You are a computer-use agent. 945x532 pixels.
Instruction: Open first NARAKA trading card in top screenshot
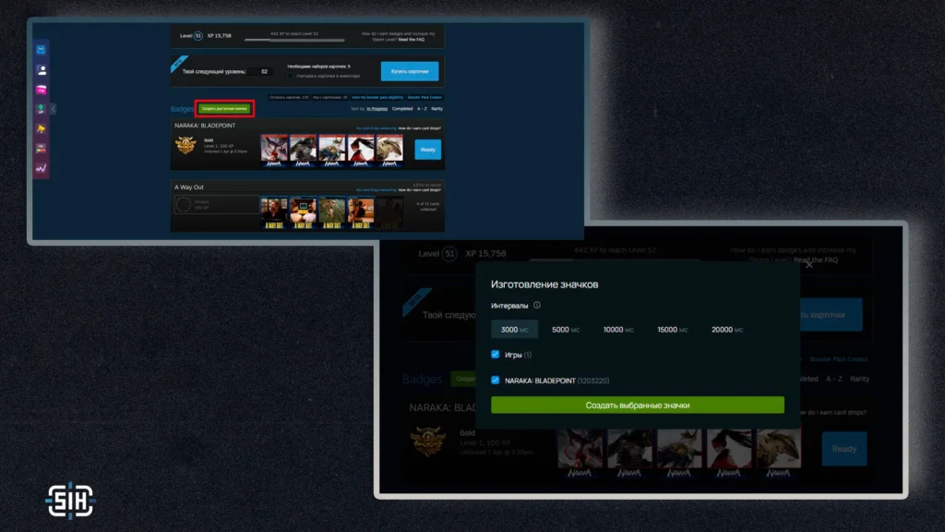click(x=274, y=151)
